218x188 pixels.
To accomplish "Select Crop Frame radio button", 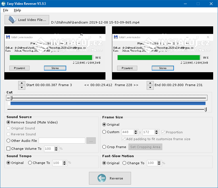I will 104,147.
